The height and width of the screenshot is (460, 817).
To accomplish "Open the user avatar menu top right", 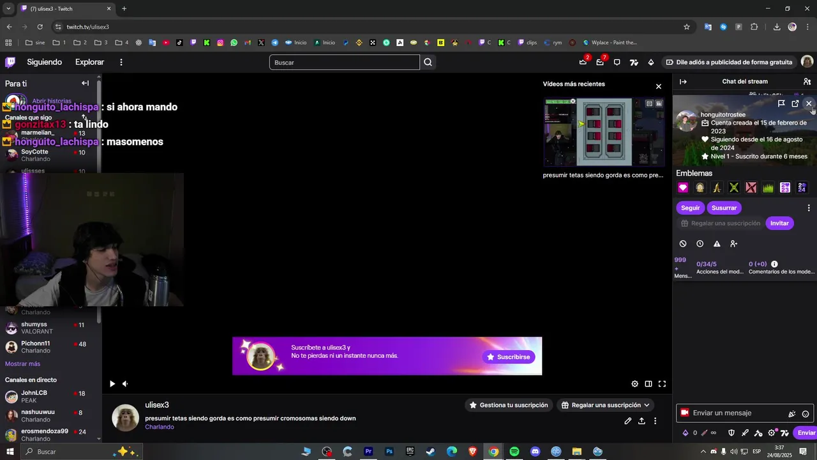I will tap(807, 62).
